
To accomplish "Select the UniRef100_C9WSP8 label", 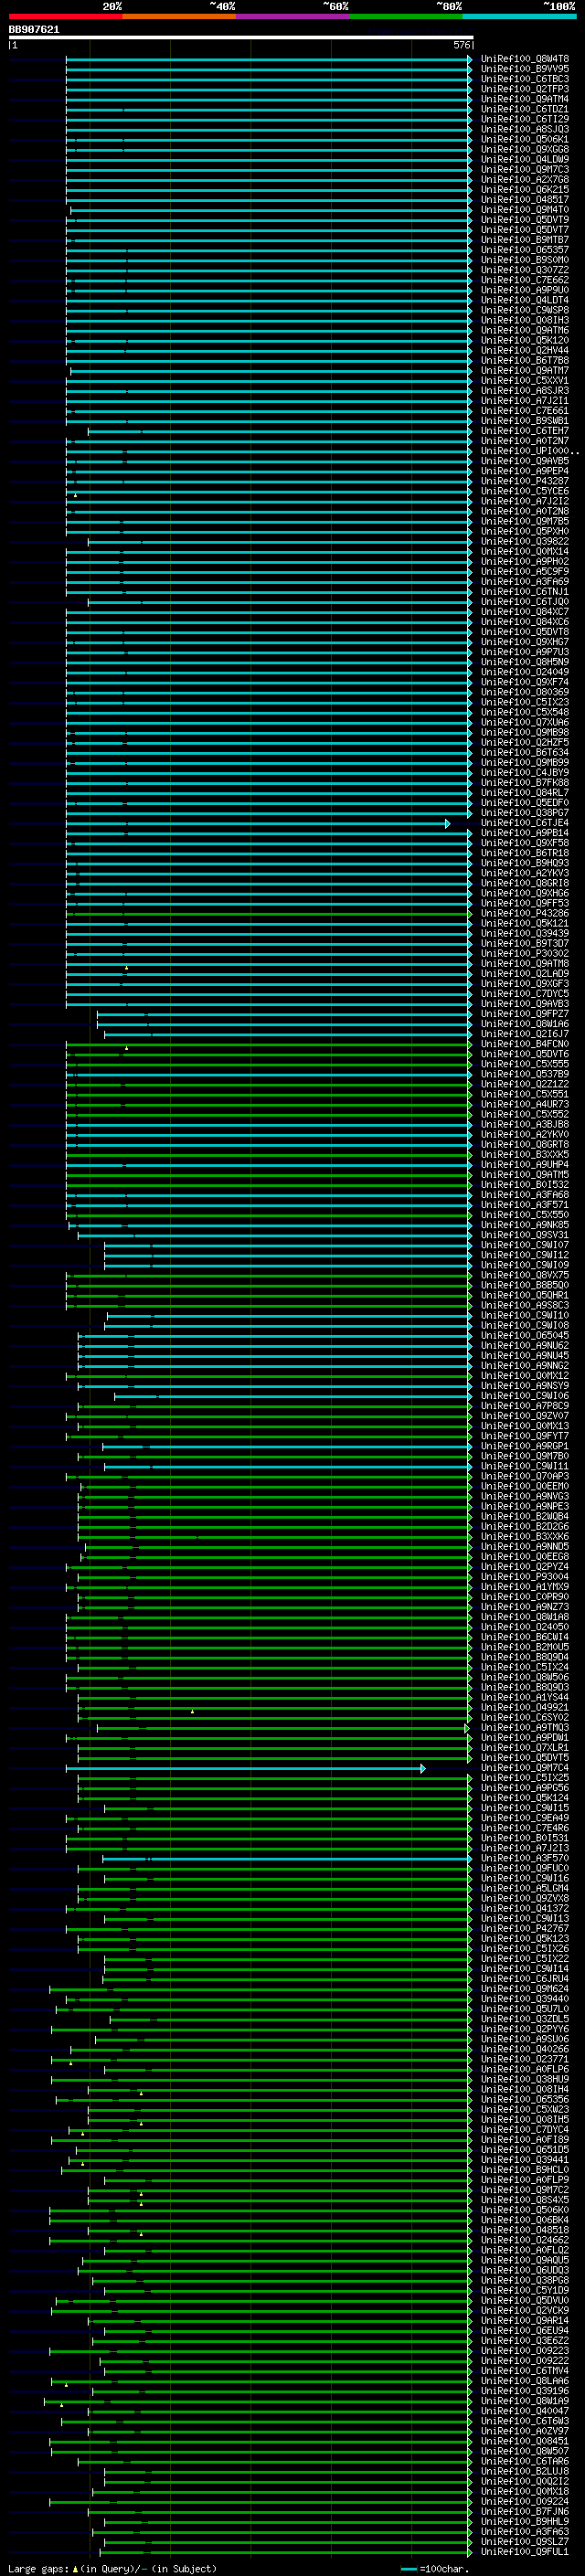I will [525, 310].
